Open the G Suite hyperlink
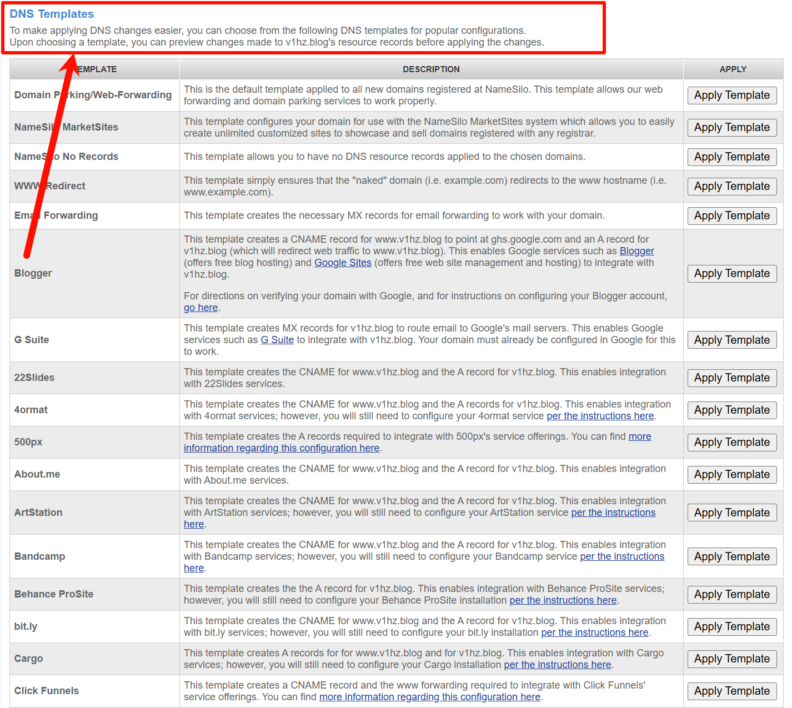The width and height of the screenshot is (792, 708). pyautogui.click(x=277, y=340)
